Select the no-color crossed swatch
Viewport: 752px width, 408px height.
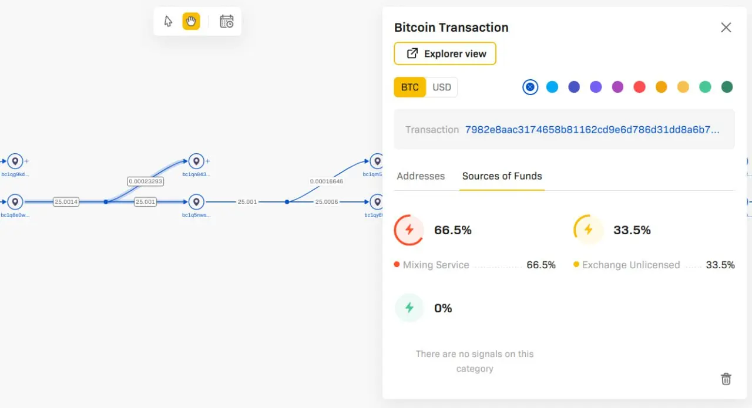pos(530,87)
